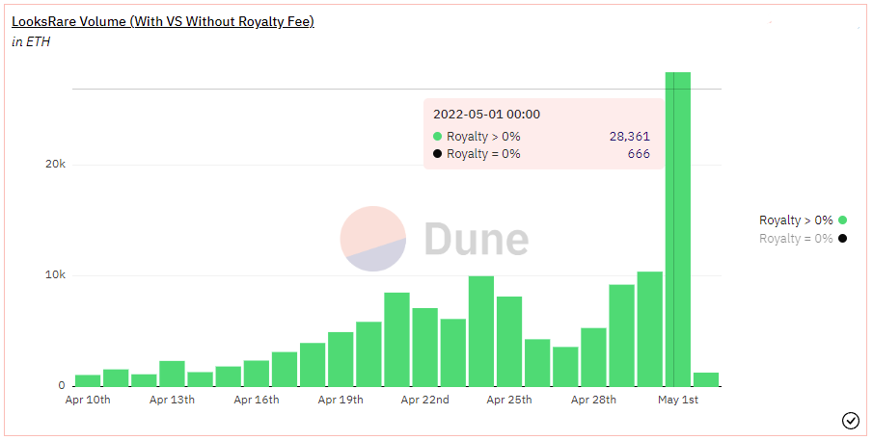The width and height of the screenshot is (873, 440).
Task: Click the 'in ETH' subtitle
Action: pyautogui.click(x=31, y=42)
